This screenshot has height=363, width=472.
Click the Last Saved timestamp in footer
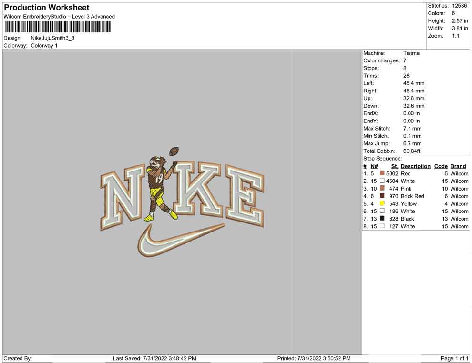[155, 358]
